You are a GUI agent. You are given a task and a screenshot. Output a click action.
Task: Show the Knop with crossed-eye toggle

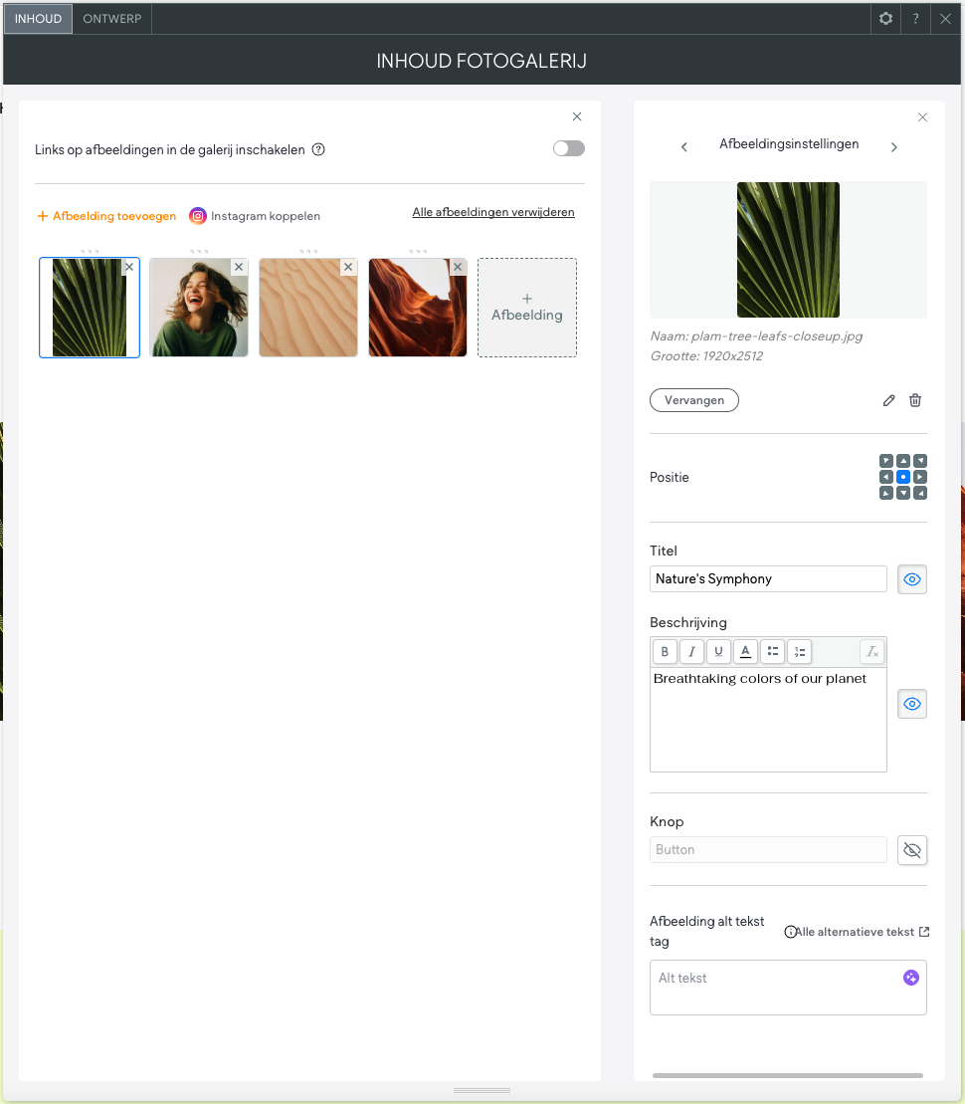(x=912, y=850)
